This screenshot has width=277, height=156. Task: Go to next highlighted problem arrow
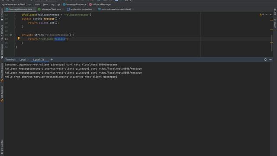tap(271, 15)
